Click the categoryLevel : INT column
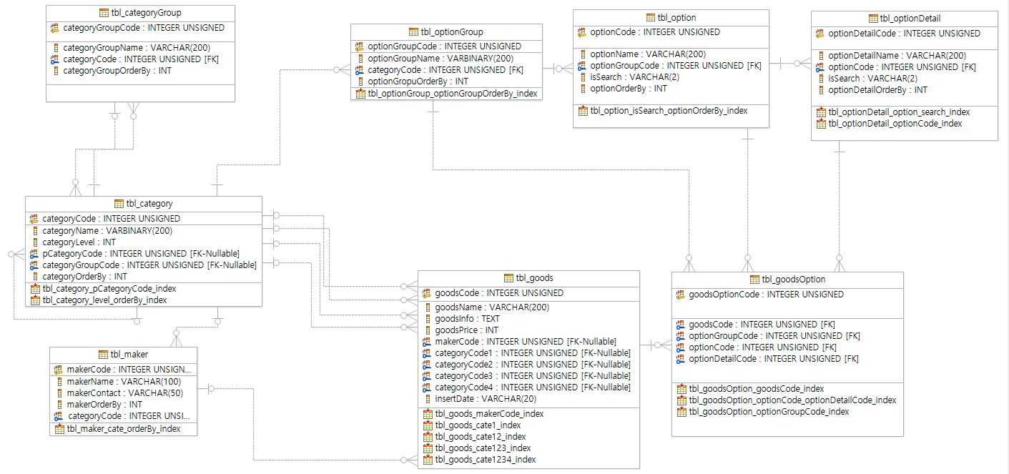This screenshot has width=1009, height=474. pos(79,242)
